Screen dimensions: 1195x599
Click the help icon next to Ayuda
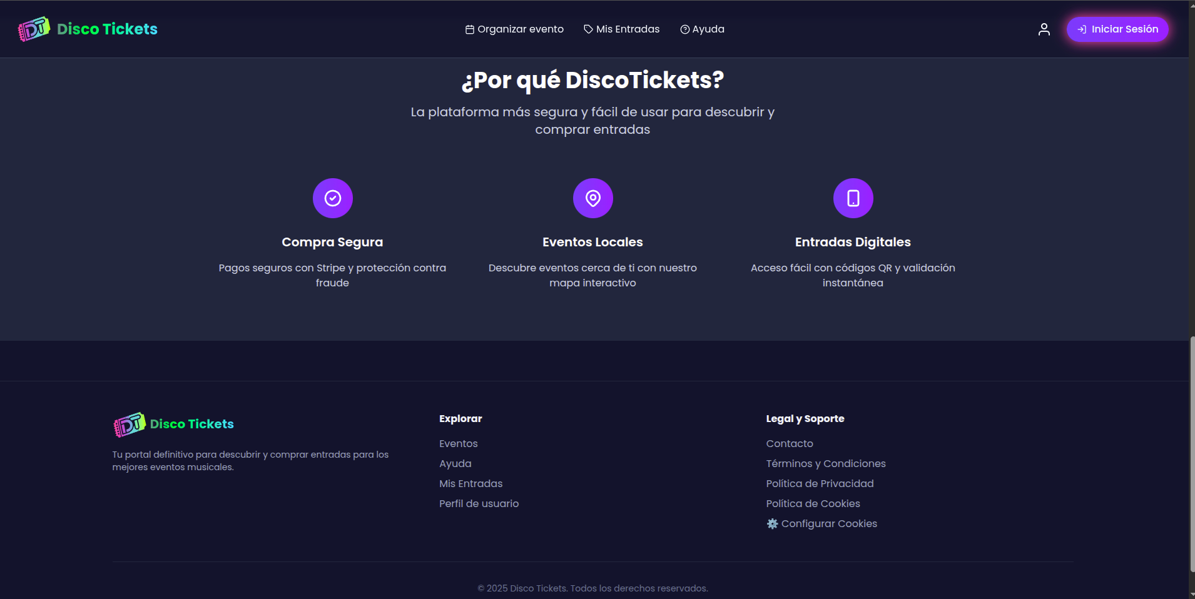click(684, 29)
